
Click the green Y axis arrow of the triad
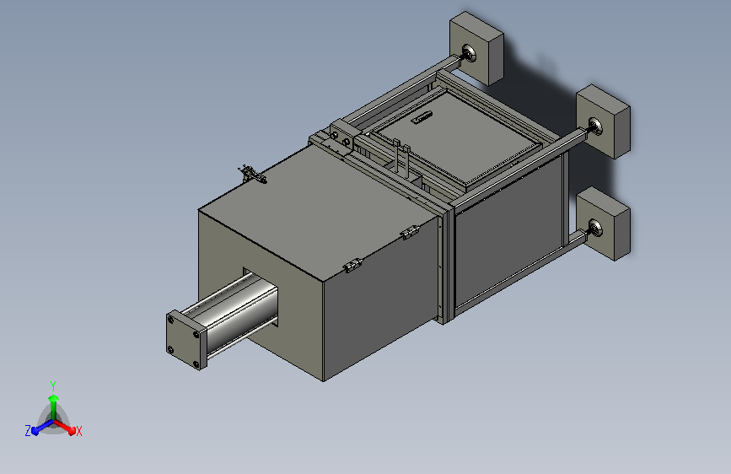[x=54, y=406]
